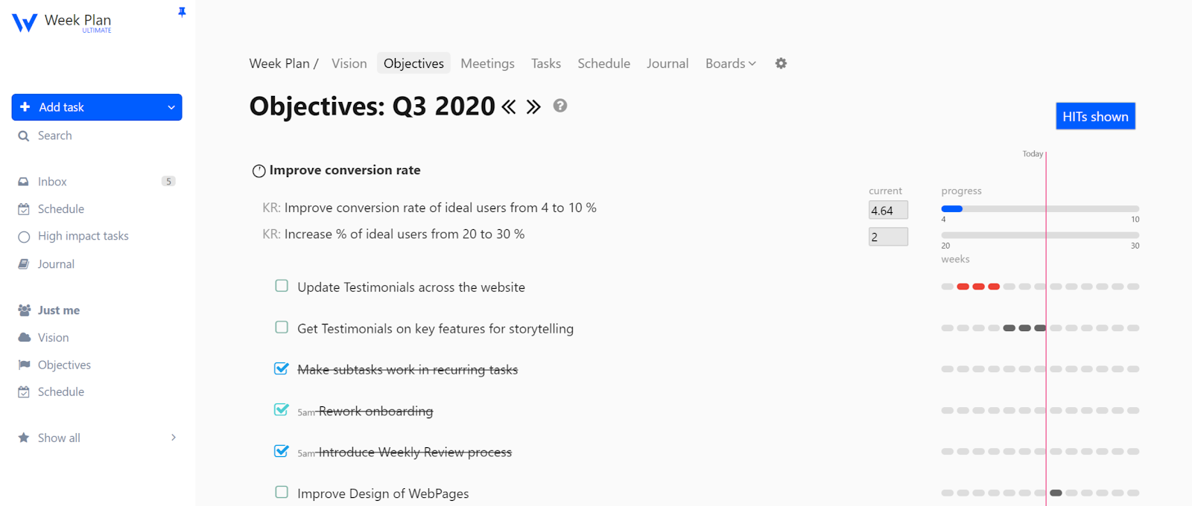Switch to the Journal tab
This screenshot has height=506, width=1192.
tap(667, 63)
